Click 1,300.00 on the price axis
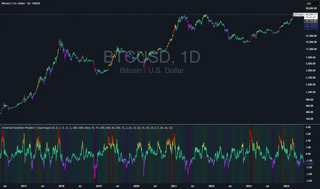The width and height of the screenshot is (320, 189). (x=311, y=92)
